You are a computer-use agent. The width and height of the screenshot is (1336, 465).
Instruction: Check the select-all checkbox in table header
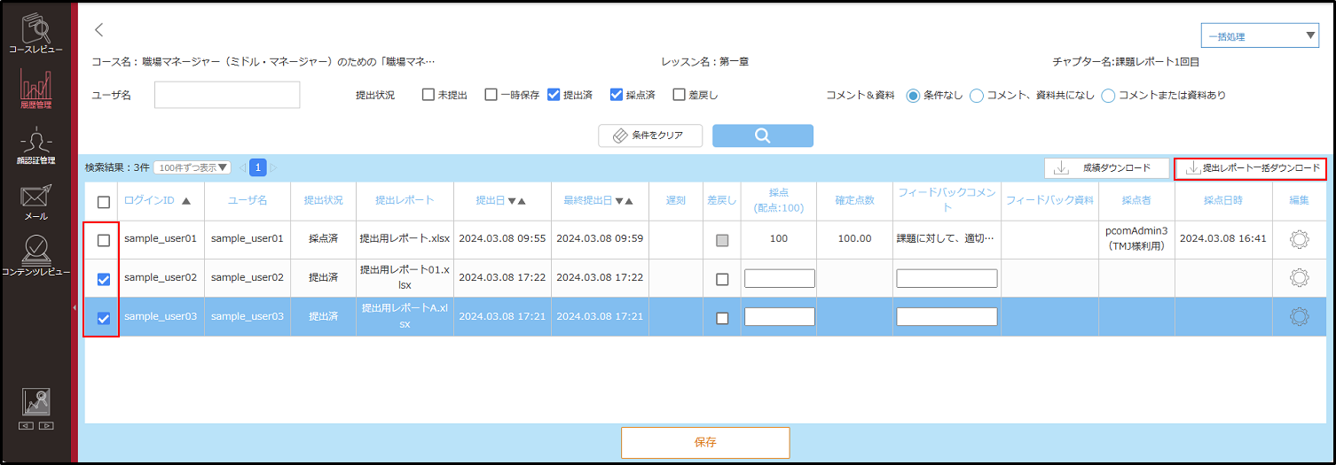104,202
